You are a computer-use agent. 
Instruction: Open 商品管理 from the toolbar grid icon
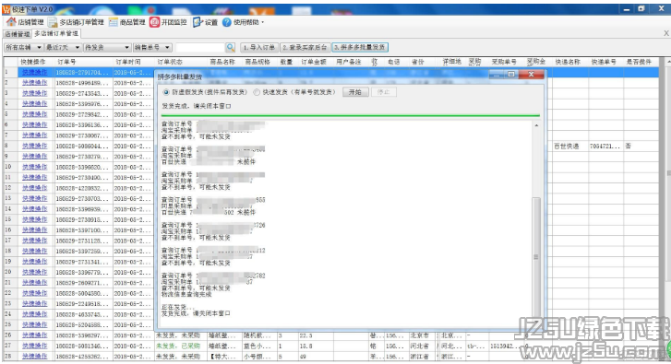113,22
